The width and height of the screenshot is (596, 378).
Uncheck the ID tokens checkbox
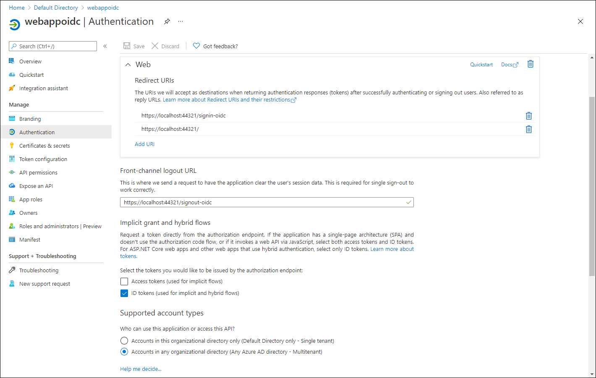point(124,293)
